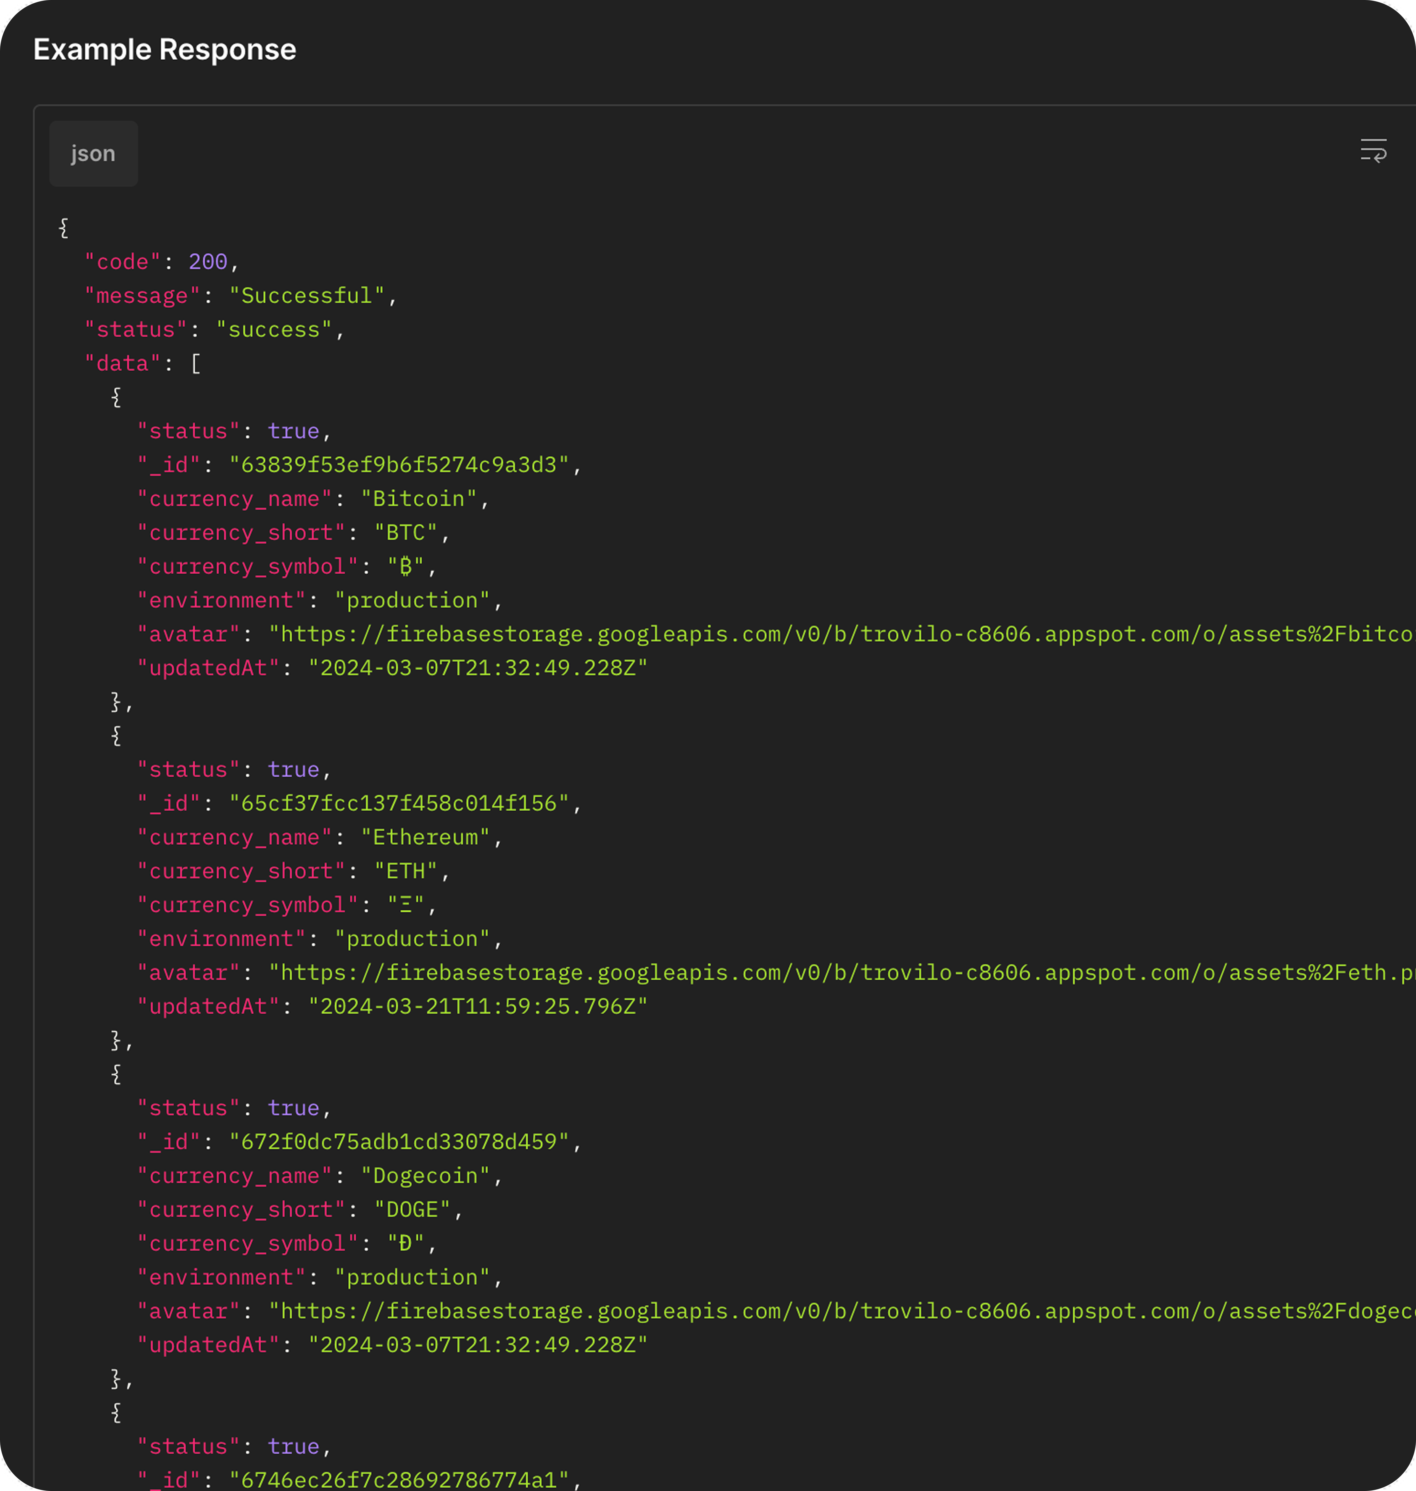Click the "ETH" currency_short value
Image resolution: width=1416 pixels, height=1491 pixels.
coord(406,871)
